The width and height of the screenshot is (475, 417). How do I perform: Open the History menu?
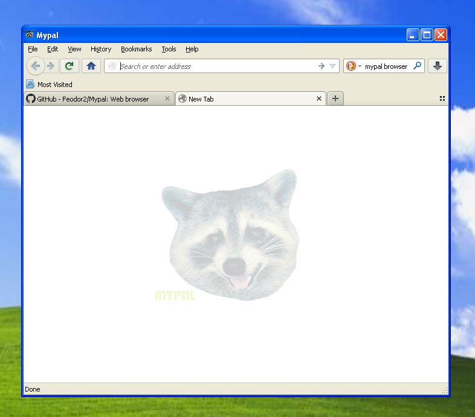click(x=101, y=49)
